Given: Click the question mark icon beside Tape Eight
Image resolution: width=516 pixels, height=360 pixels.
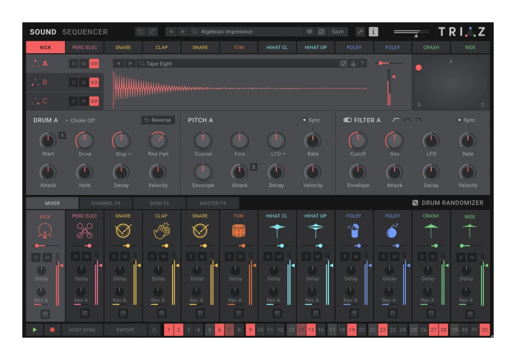Looking at the screenshot, I should coord(362,64).
